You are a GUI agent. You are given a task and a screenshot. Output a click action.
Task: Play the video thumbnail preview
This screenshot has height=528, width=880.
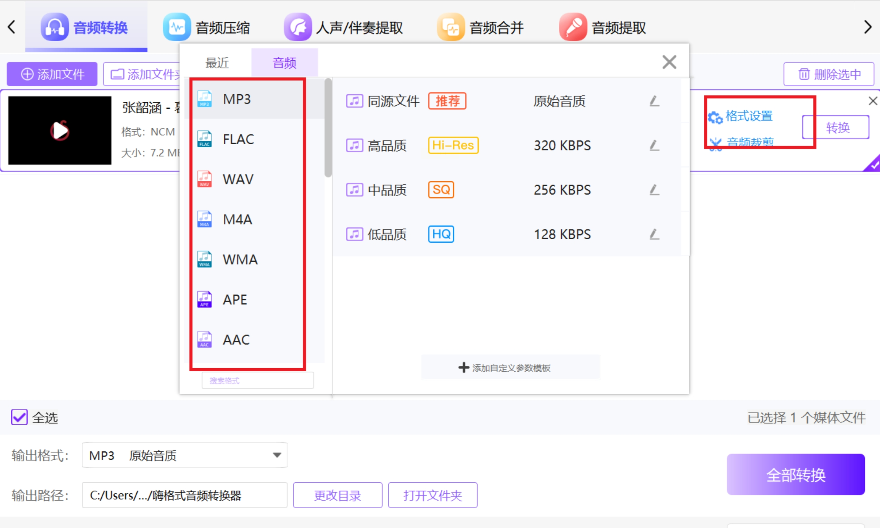click(x=60, y=131)
